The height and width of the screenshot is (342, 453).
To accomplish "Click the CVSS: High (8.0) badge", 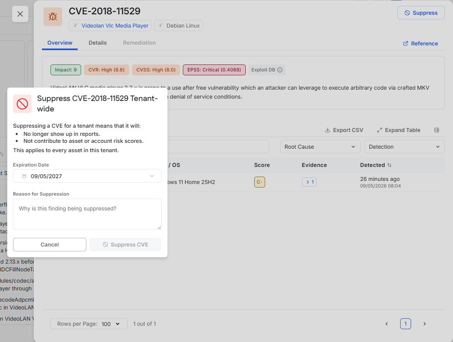I will [x=156, y=70].
